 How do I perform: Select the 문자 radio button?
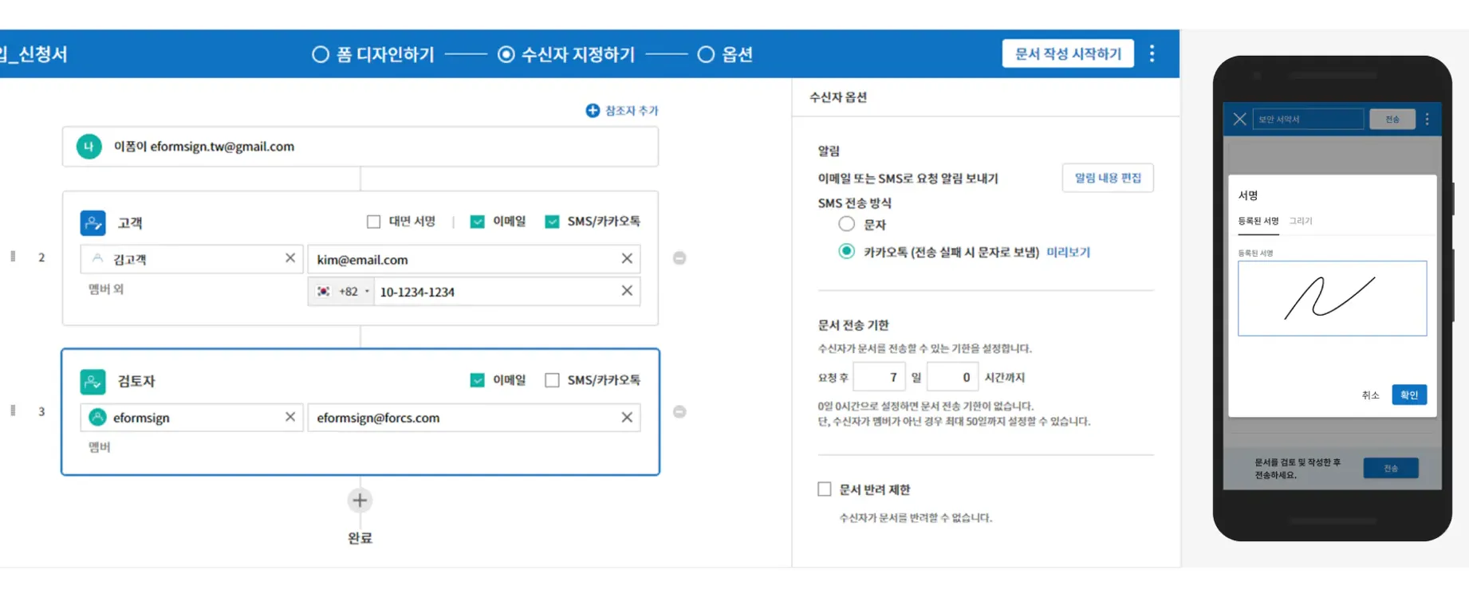point(847,224)
